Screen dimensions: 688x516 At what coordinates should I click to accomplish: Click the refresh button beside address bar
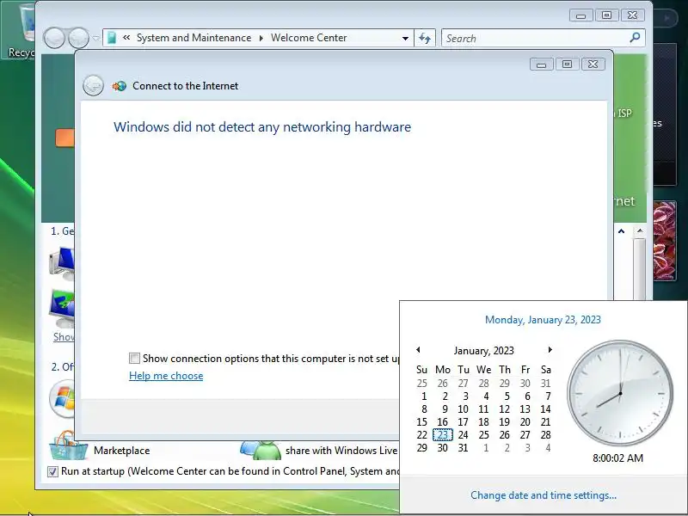pos(425,38)
